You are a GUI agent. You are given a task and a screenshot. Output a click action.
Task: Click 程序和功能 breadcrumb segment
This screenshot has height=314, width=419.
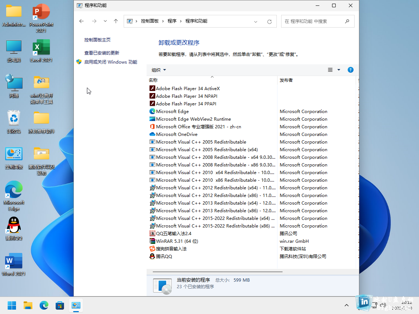click(x=196, y=21)
